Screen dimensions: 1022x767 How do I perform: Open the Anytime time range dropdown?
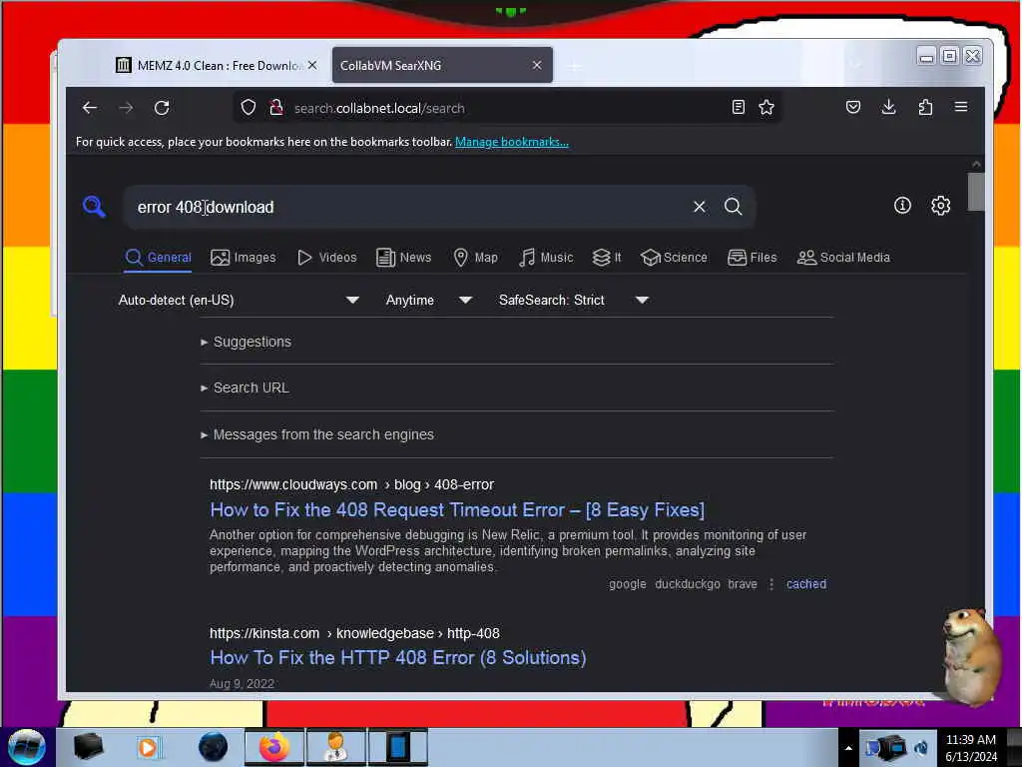coord(428,300)
